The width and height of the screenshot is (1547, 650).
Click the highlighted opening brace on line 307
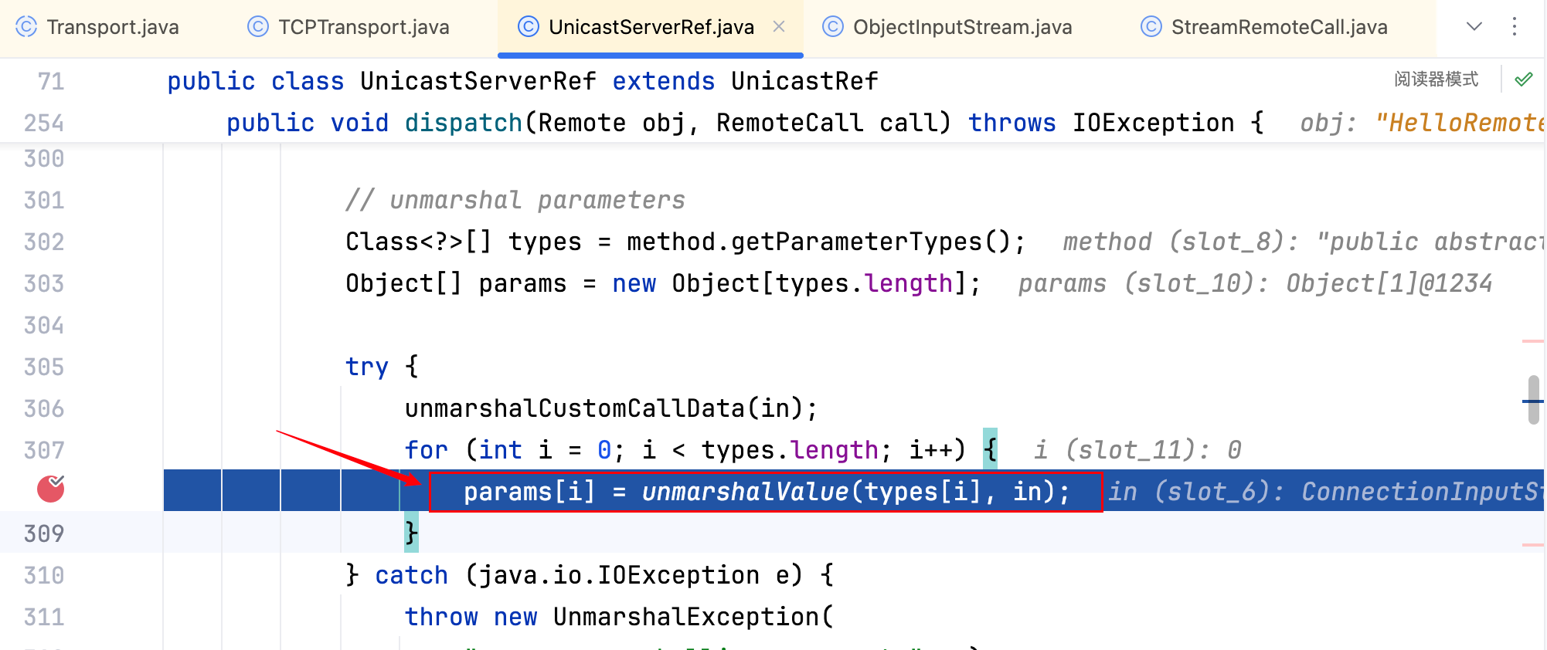pos(990,449)
